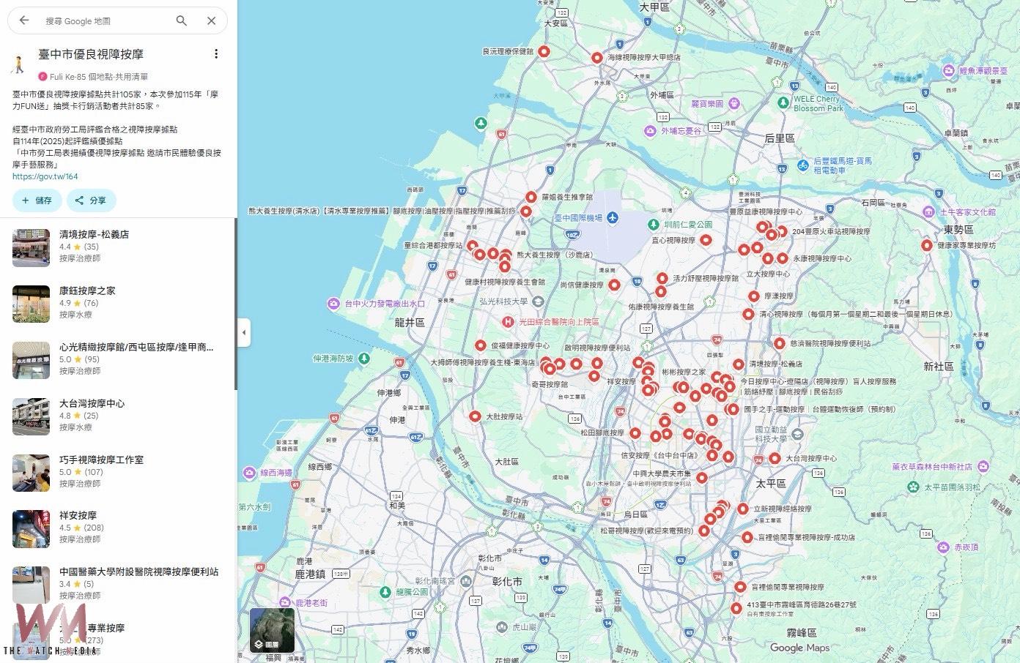Image resolution: width=1020 pixels, height=663 pixels.
Task: Click thumbnail photo of 巧手視障按摩工作室
Action: (31, 473)
